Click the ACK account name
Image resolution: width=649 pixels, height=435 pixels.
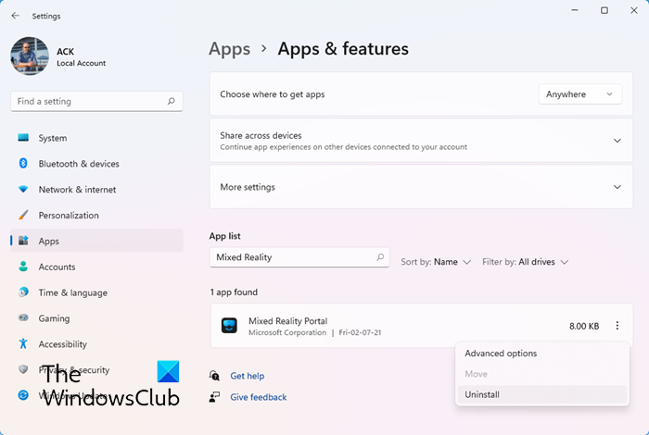66,52
